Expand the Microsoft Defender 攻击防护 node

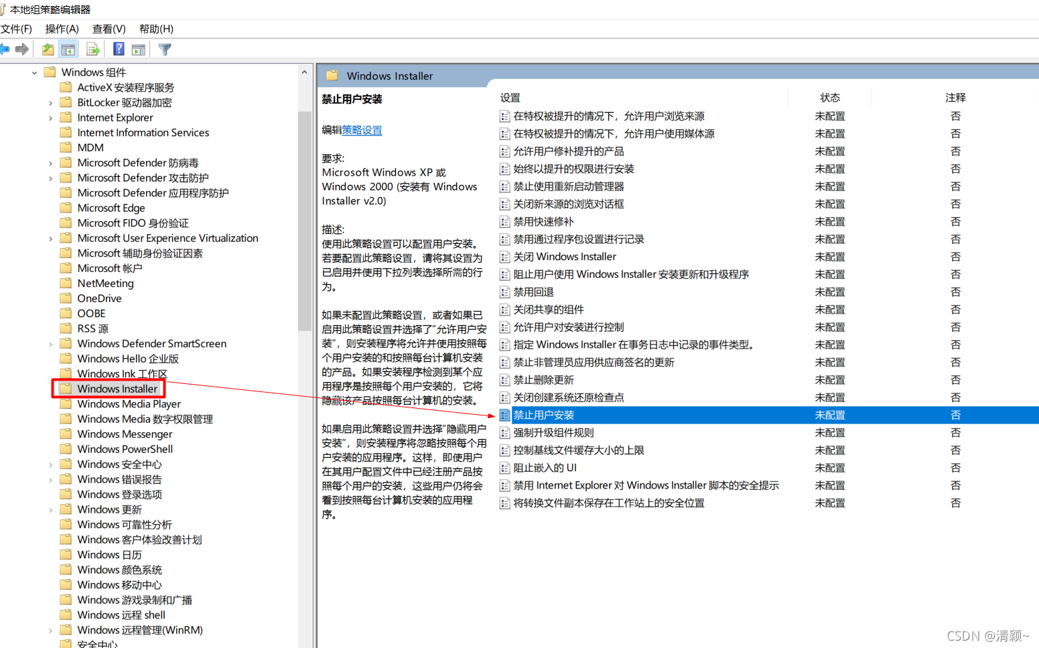click(x=50, y=178)
